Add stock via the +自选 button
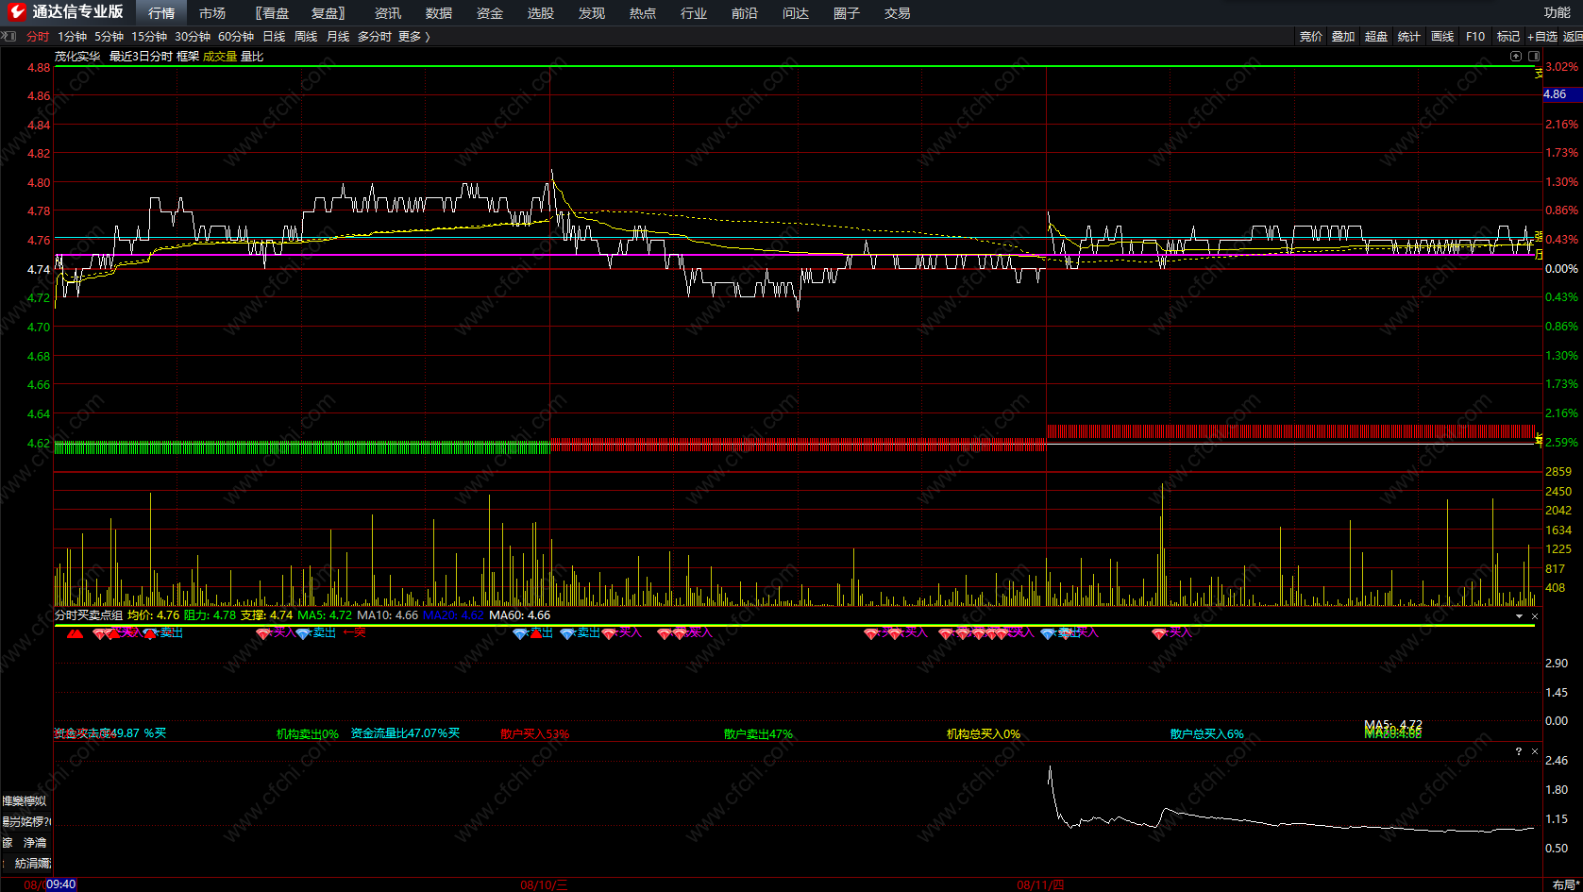 1542,37
